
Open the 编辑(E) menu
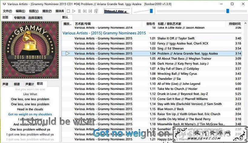coord(20,11)
